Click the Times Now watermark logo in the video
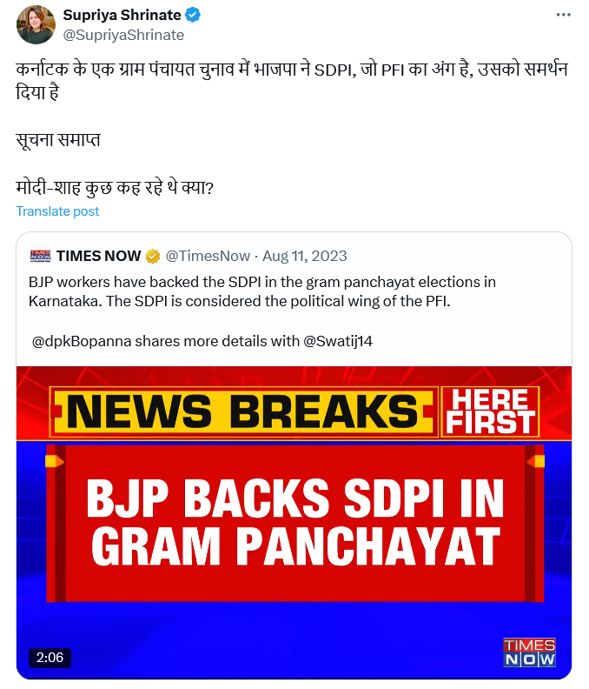This screenshot has height=689, width=589. tap(529, 652)
